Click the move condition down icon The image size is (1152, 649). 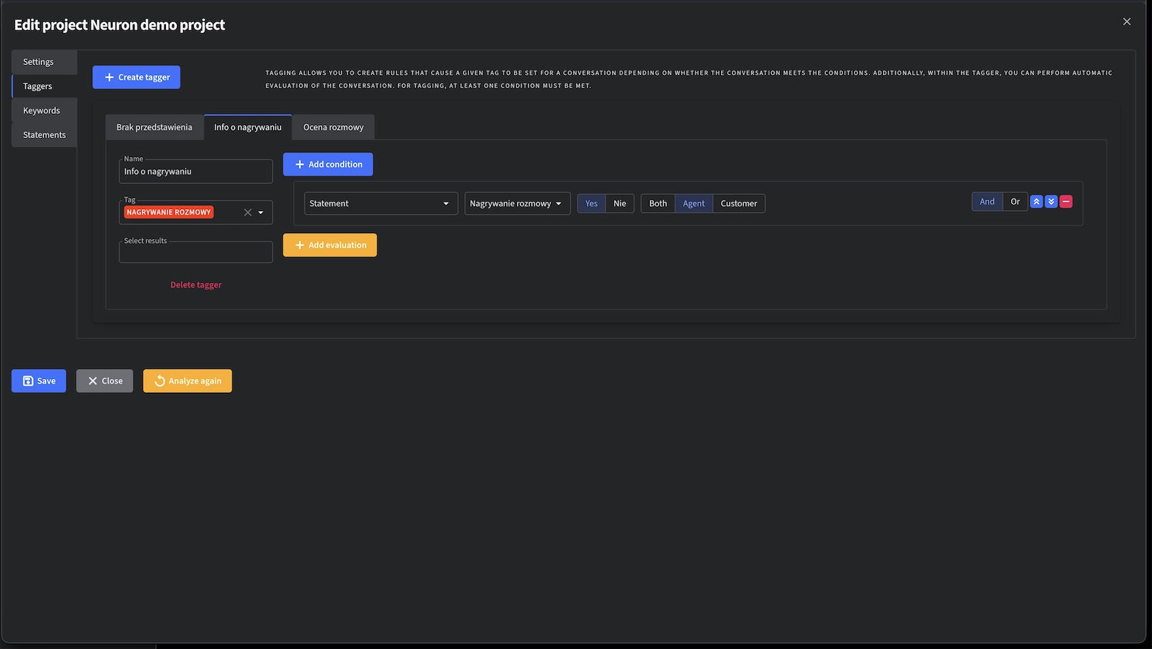pos(1051,202)
